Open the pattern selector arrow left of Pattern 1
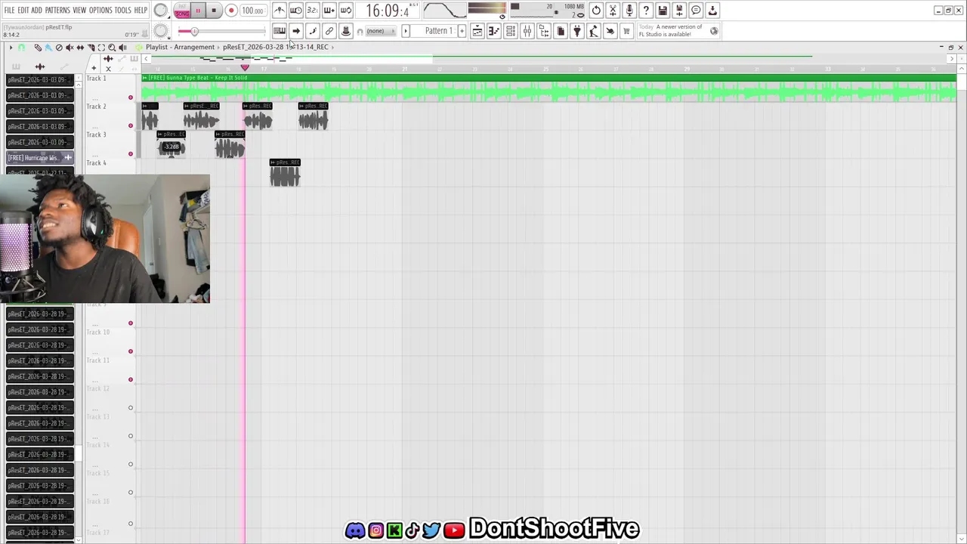The height and width of the screenshot is (544, 967). pos(406,31)
